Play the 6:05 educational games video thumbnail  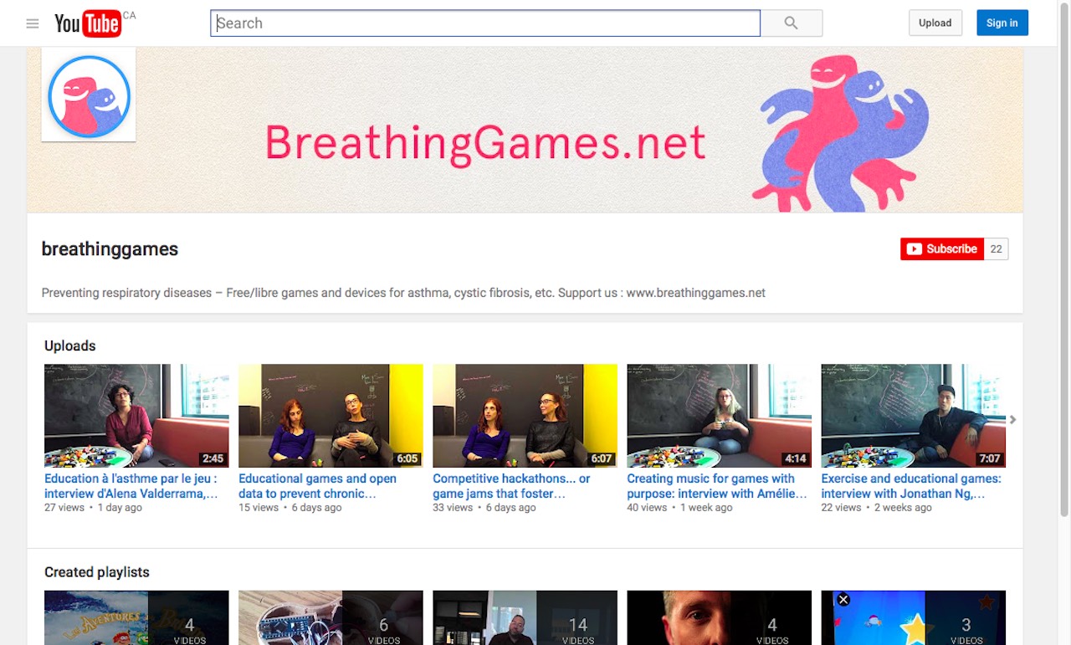(x=331, y=415)
